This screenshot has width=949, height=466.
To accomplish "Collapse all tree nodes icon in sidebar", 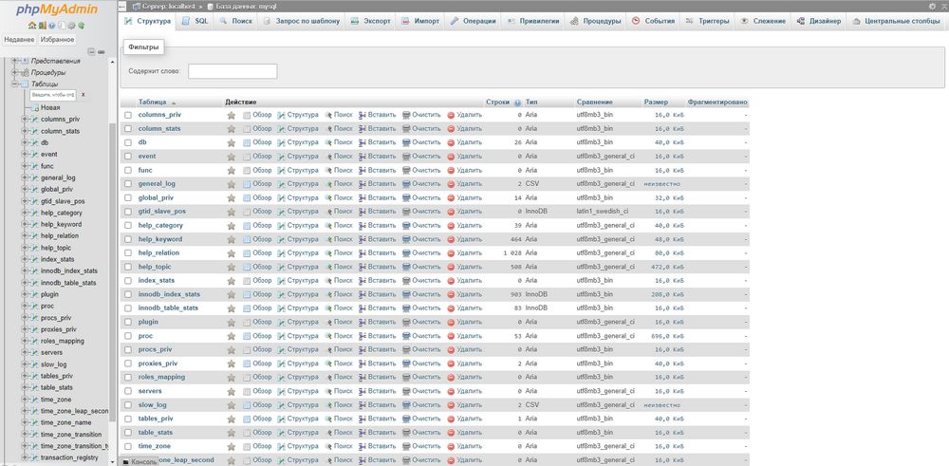I will click(x=91, y=52).
